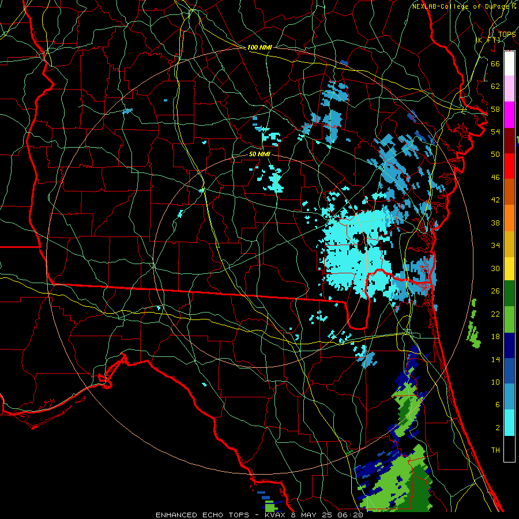Screen dimensions: 519x519
Task: Pick the light green legend color band
Action: click(509, 319)
